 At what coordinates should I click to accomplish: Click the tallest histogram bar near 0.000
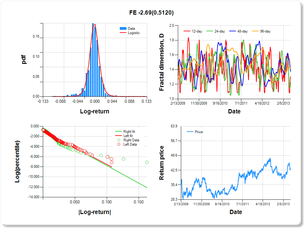pyautogui.click(x=93, y=60)
